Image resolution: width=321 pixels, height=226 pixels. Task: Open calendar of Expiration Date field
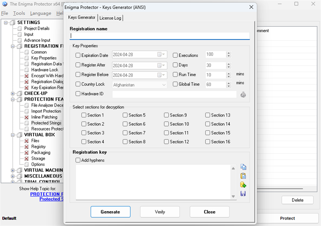point(161,55)
